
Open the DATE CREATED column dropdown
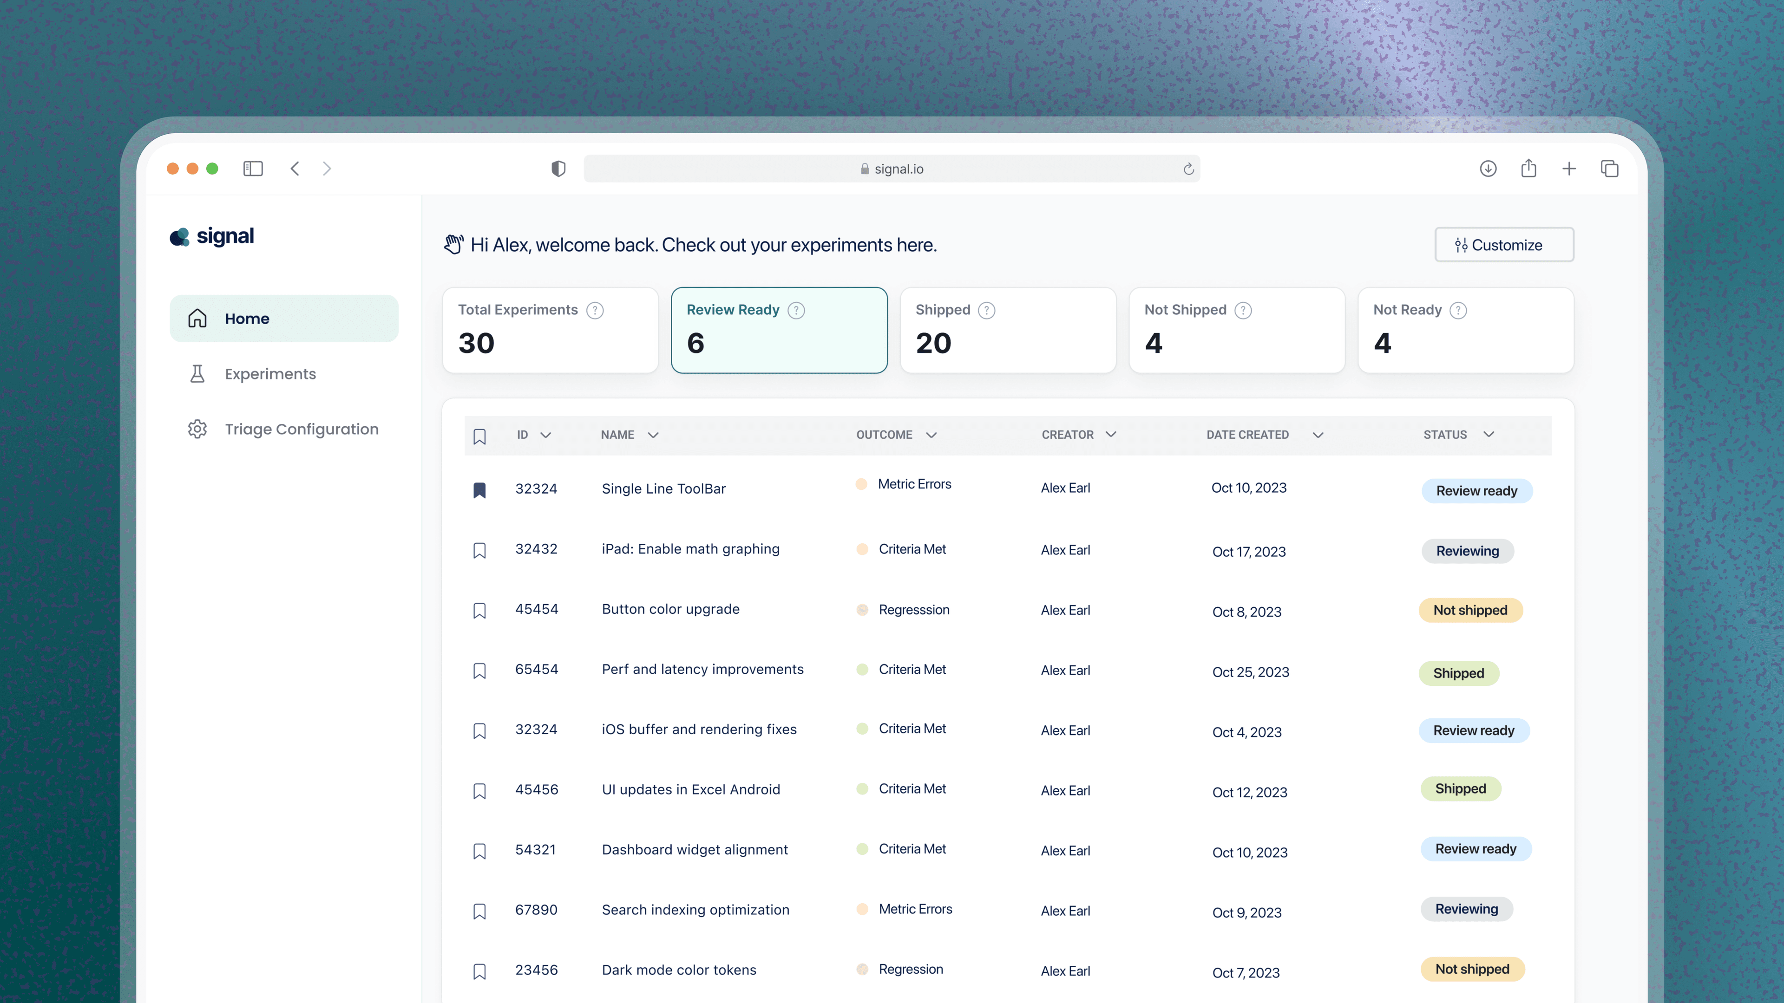pos(1318,435)
